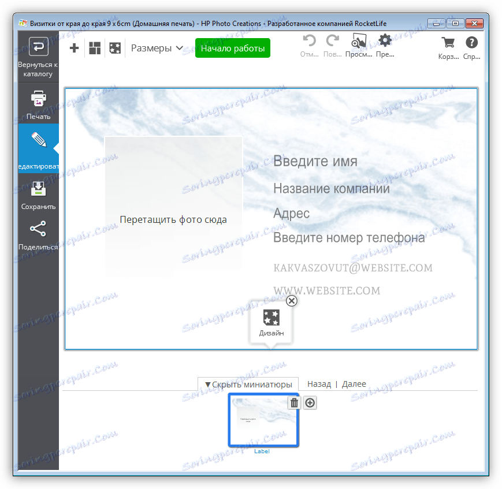Redo the action (Пов...)
This screenshot has width=502, height=489.
332,46
